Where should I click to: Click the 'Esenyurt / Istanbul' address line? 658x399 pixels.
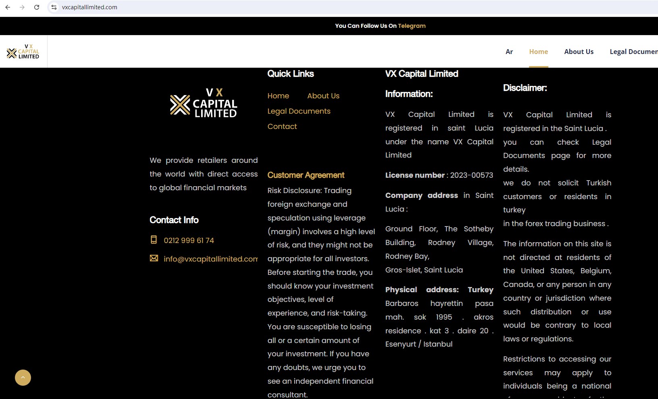pos(419,344)
